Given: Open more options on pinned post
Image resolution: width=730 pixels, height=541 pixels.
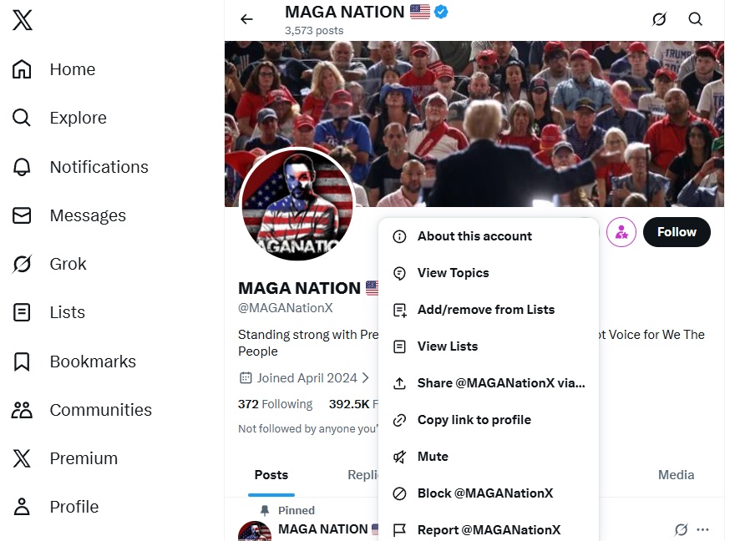Looking at the screenshot, I should tap(702, 529).
